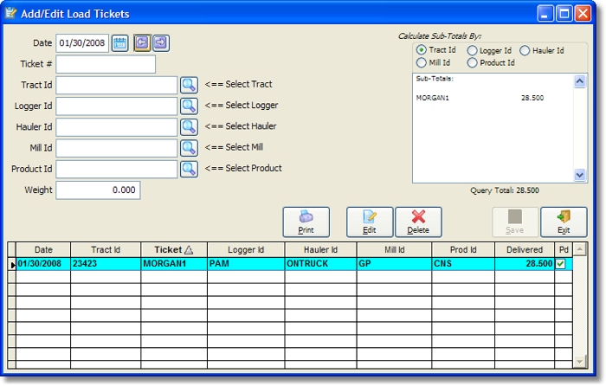
Task: Click the Save button
Action: point(515,222)
